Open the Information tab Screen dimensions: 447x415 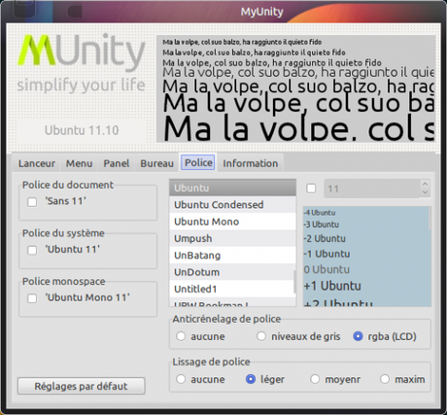250,163
